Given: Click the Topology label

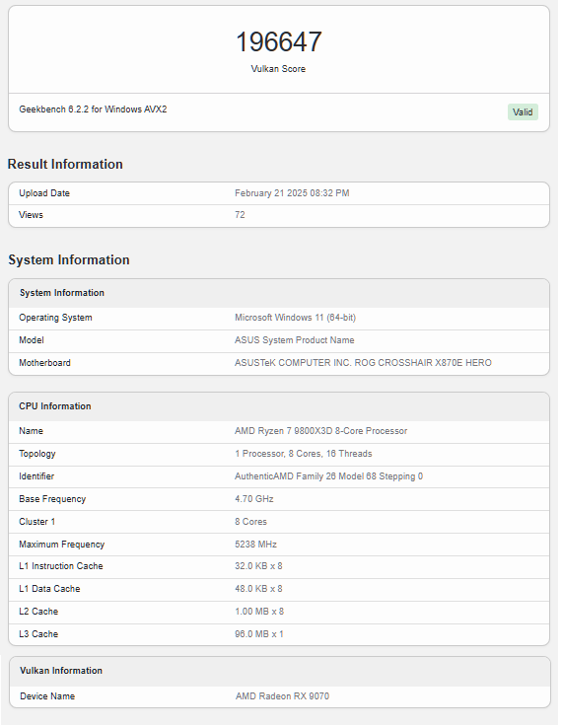Looking at the screenshot, I should 37,454.
